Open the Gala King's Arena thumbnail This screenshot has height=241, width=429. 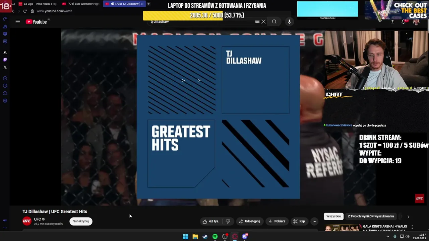click(x=343, y=228)
